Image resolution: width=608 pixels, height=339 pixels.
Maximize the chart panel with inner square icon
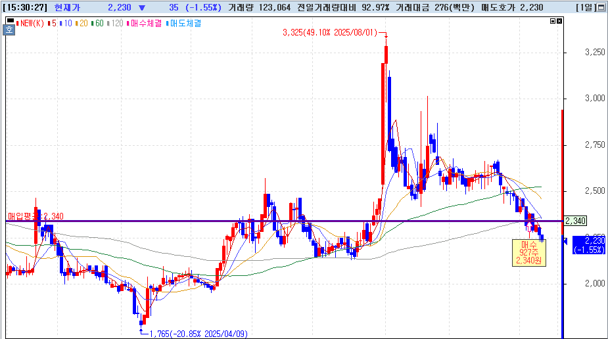click(553, 21)
